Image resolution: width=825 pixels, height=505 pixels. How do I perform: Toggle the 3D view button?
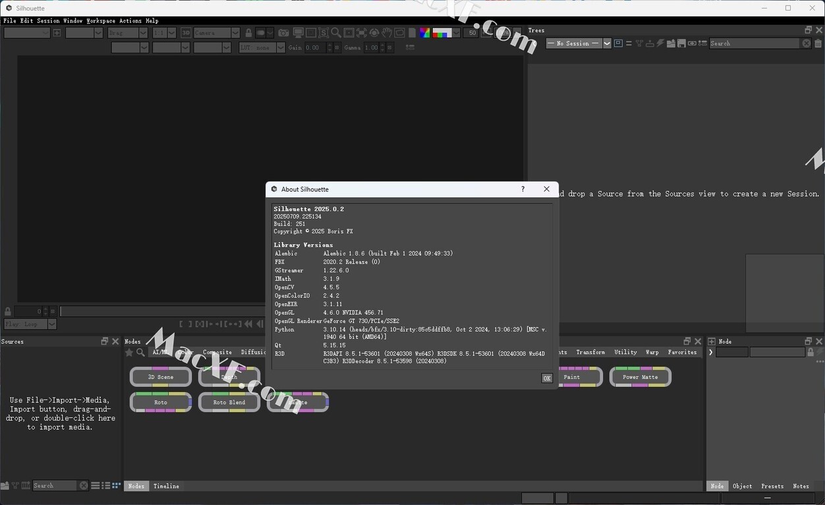[x=186, y=33]
